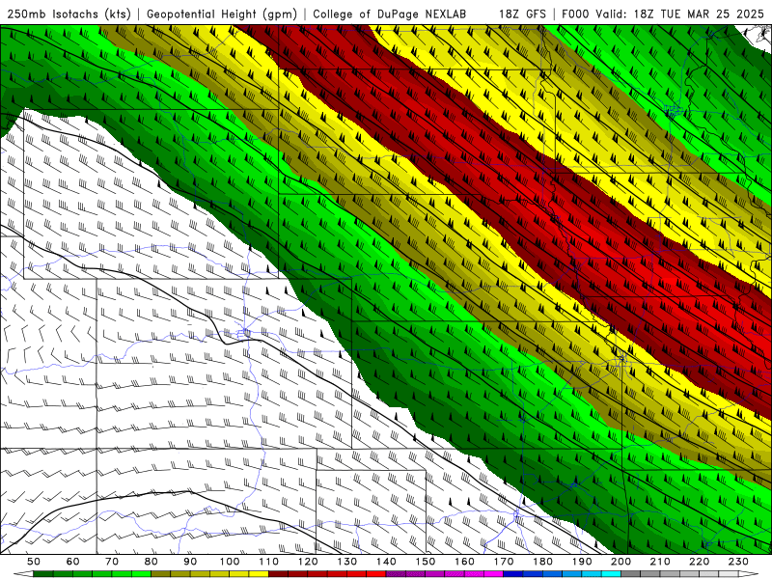The height and width of the screenshot is (579, 772).
Task: Click the 'College of DuPage NEXLAB' label
Action: (x=389, y=14)
